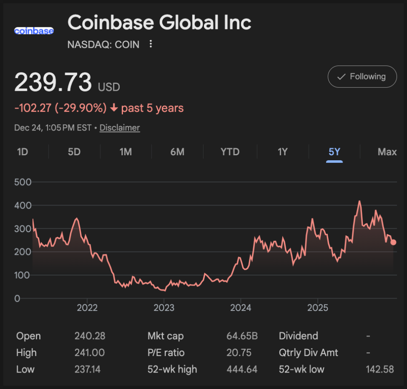Click the Coinbase Global Inc title

[159, 22]
